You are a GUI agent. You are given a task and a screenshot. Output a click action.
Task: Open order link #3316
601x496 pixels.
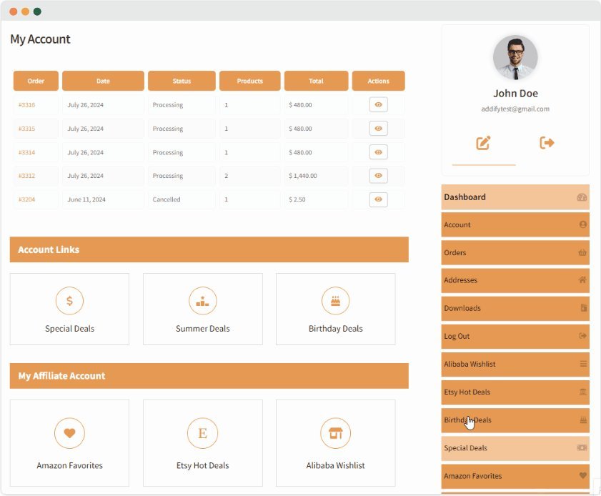27,104
